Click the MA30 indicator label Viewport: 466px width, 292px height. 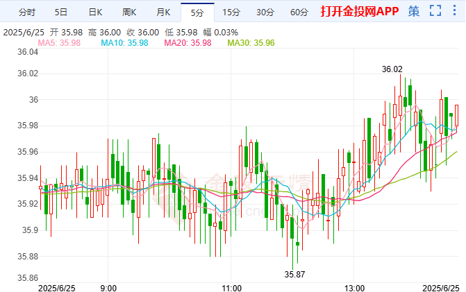pos(251,43)
